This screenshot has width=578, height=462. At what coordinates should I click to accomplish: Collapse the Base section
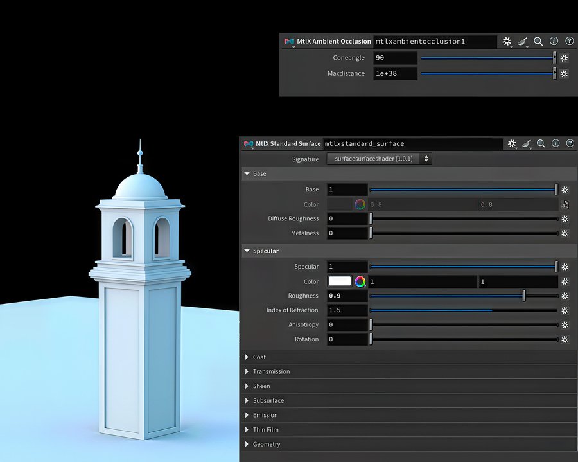click(247, 174)
